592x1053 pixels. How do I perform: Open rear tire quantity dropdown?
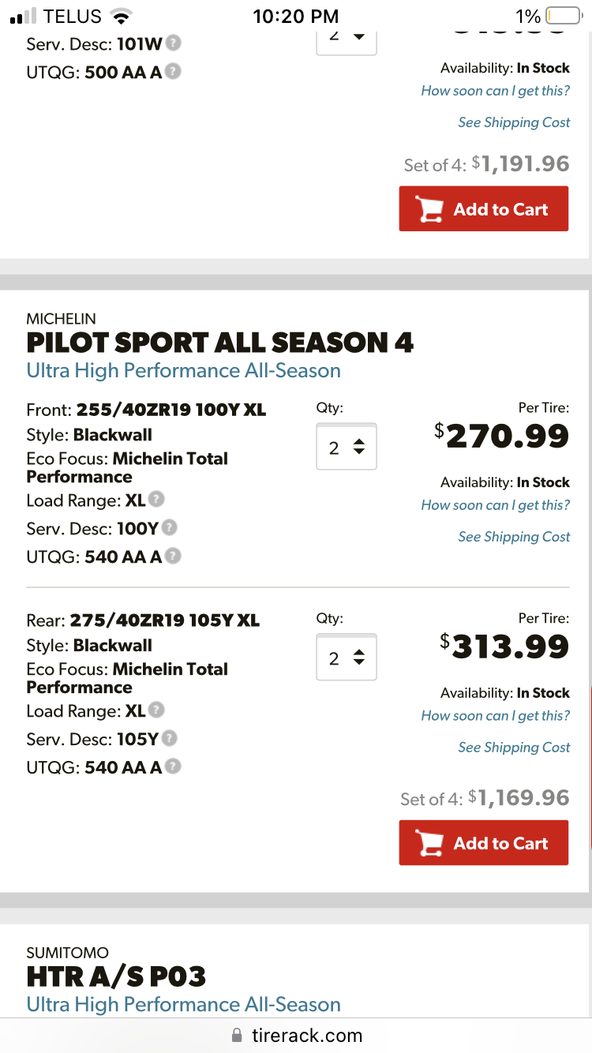pyautogui.click(x=347, y=658)
